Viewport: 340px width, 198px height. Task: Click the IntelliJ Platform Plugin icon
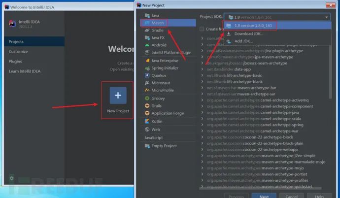[147, 52]
